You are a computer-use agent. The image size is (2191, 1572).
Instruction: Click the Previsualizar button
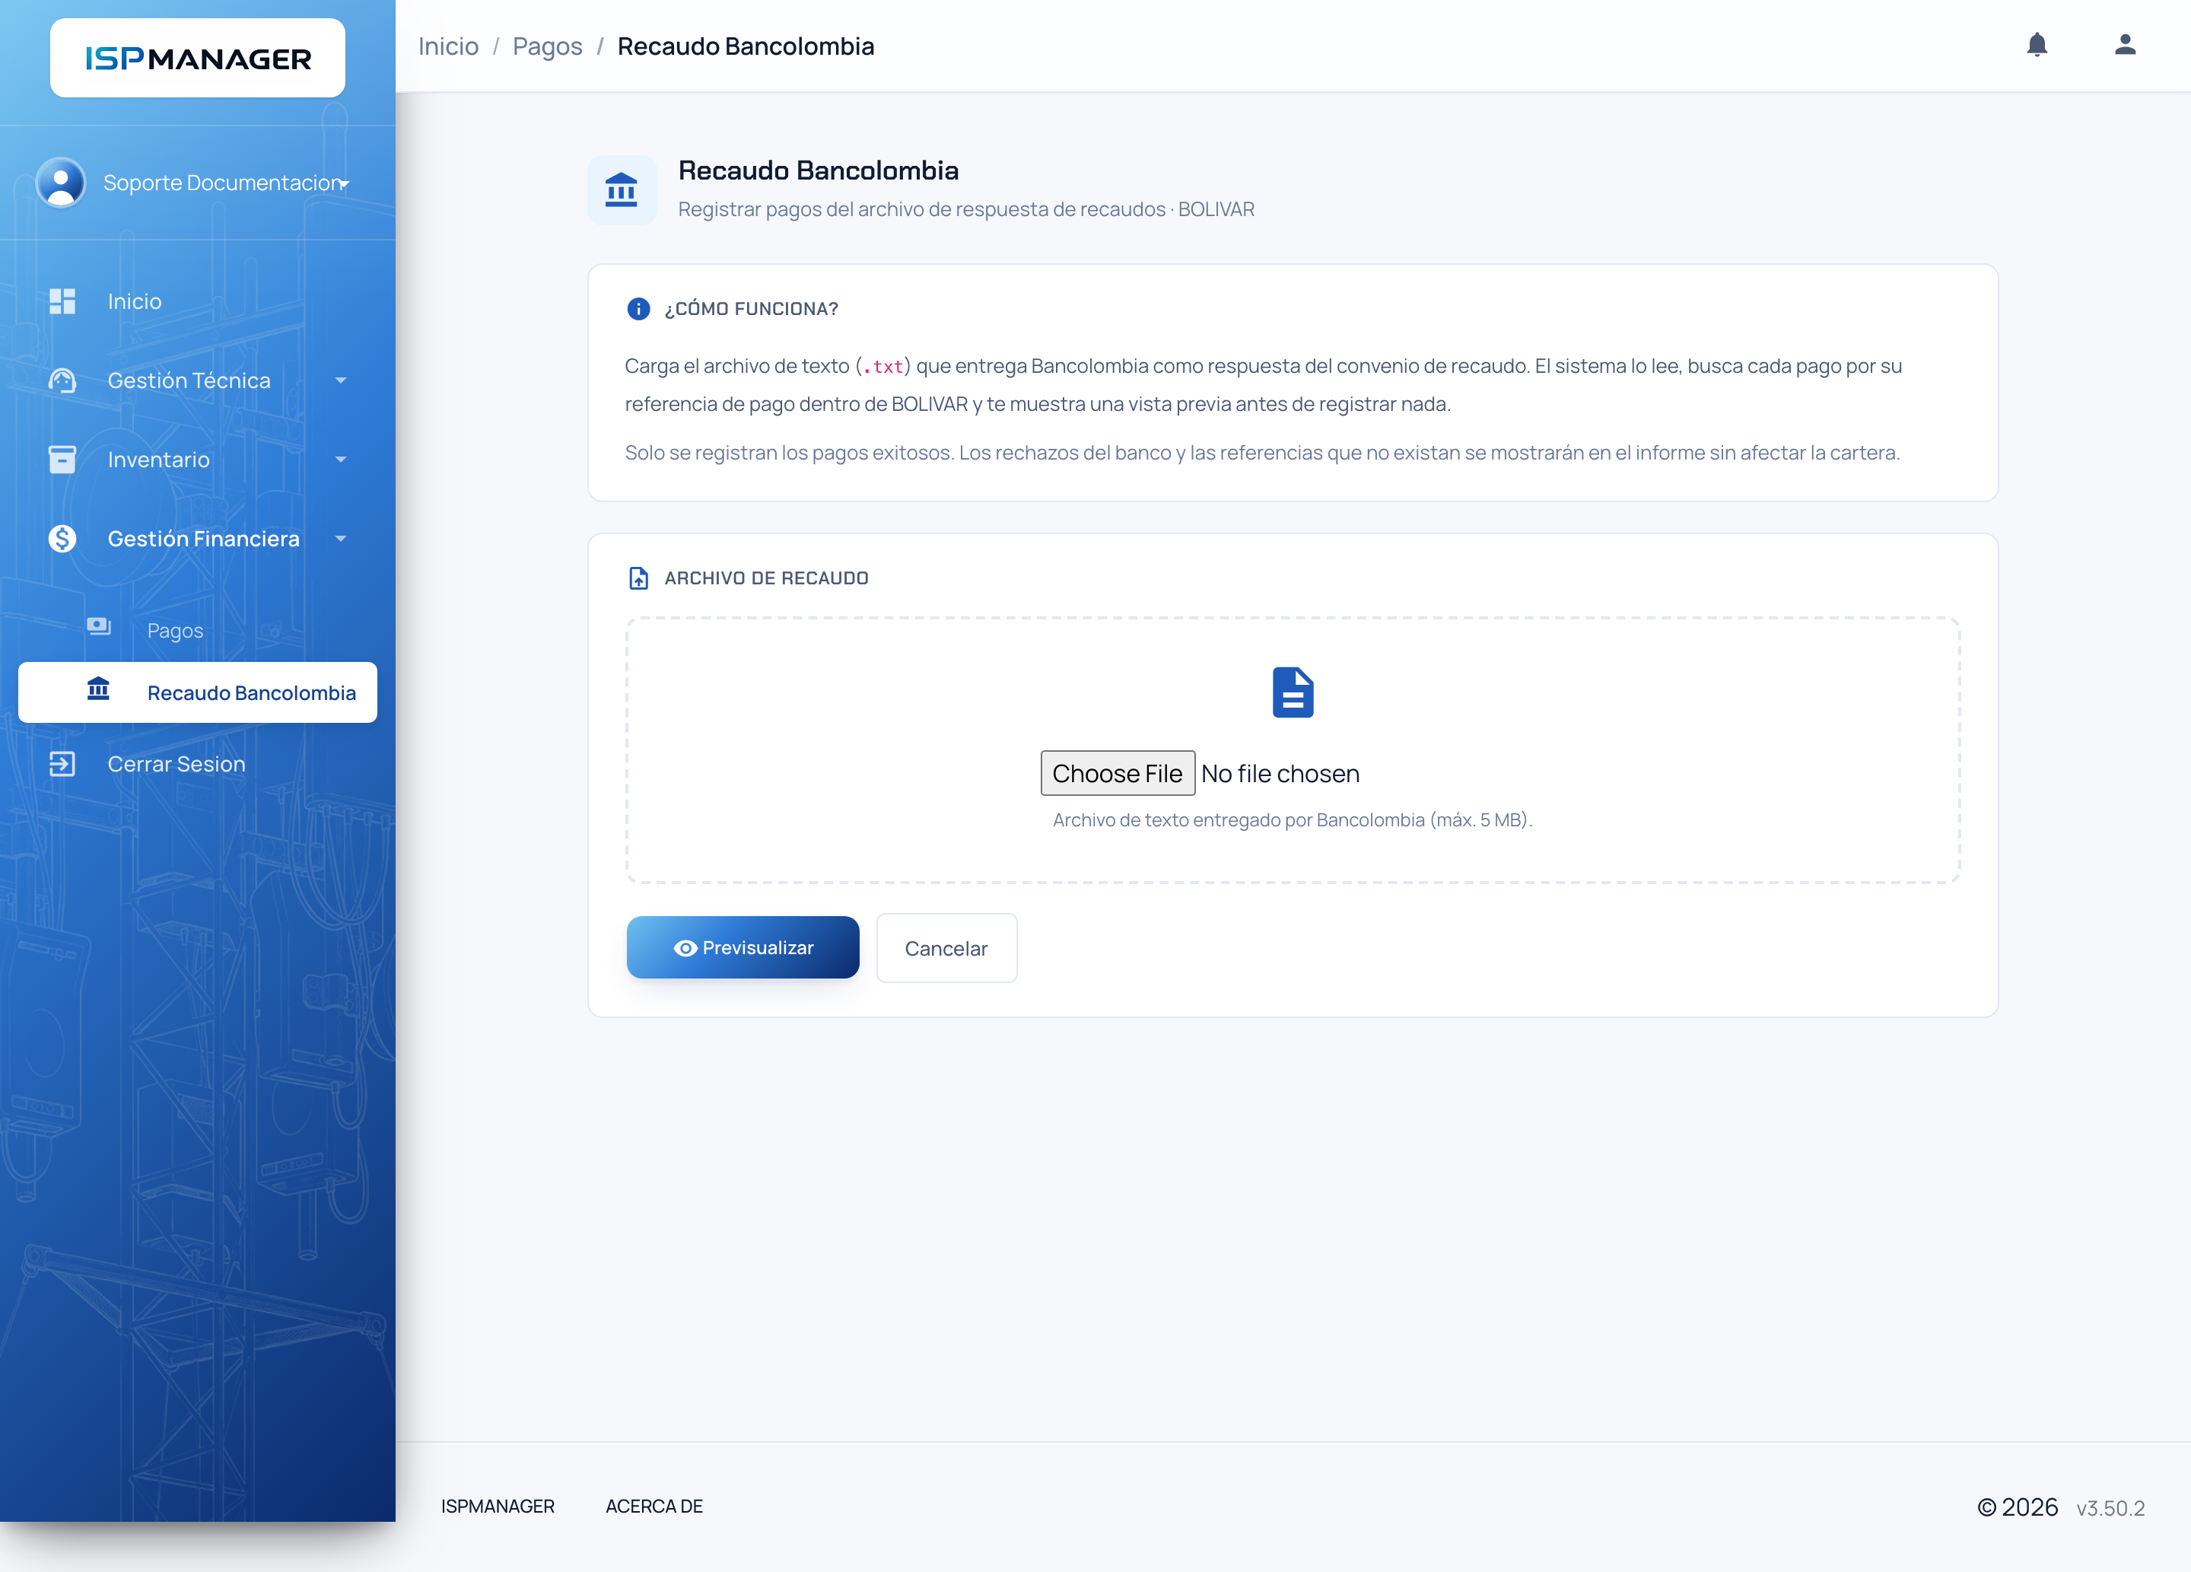coord(743,948)
